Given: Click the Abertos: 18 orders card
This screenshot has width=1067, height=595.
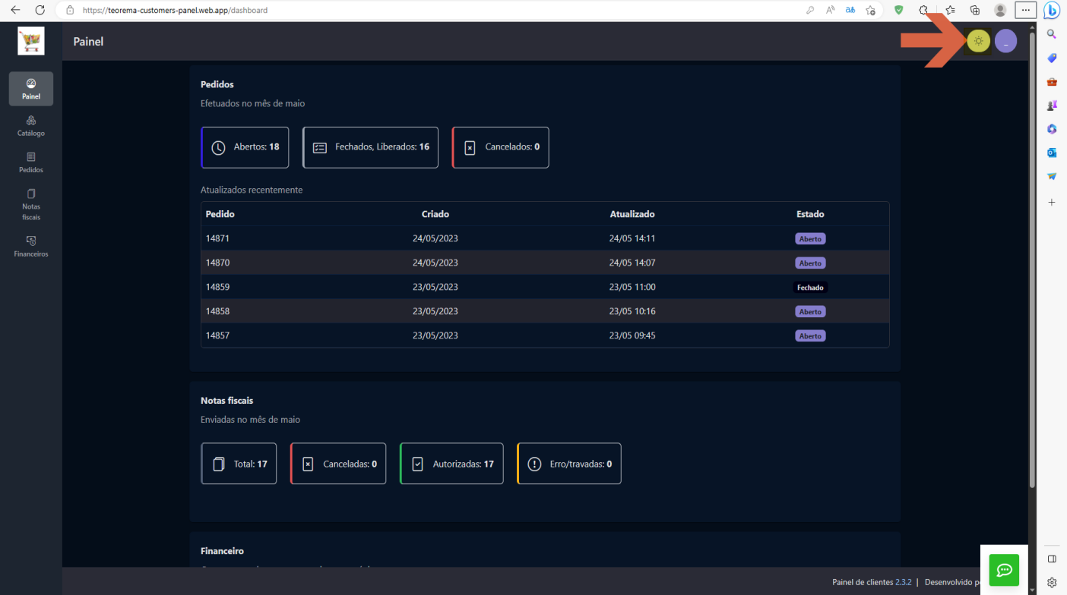Looking at the screenshot, I should click(x=245, y=147).
